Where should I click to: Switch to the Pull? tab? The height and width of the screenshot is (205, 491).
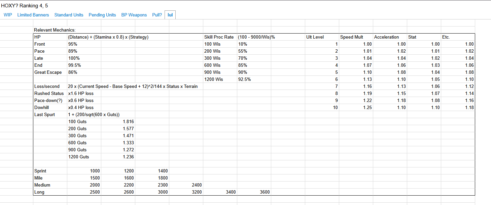pos(157,15)
